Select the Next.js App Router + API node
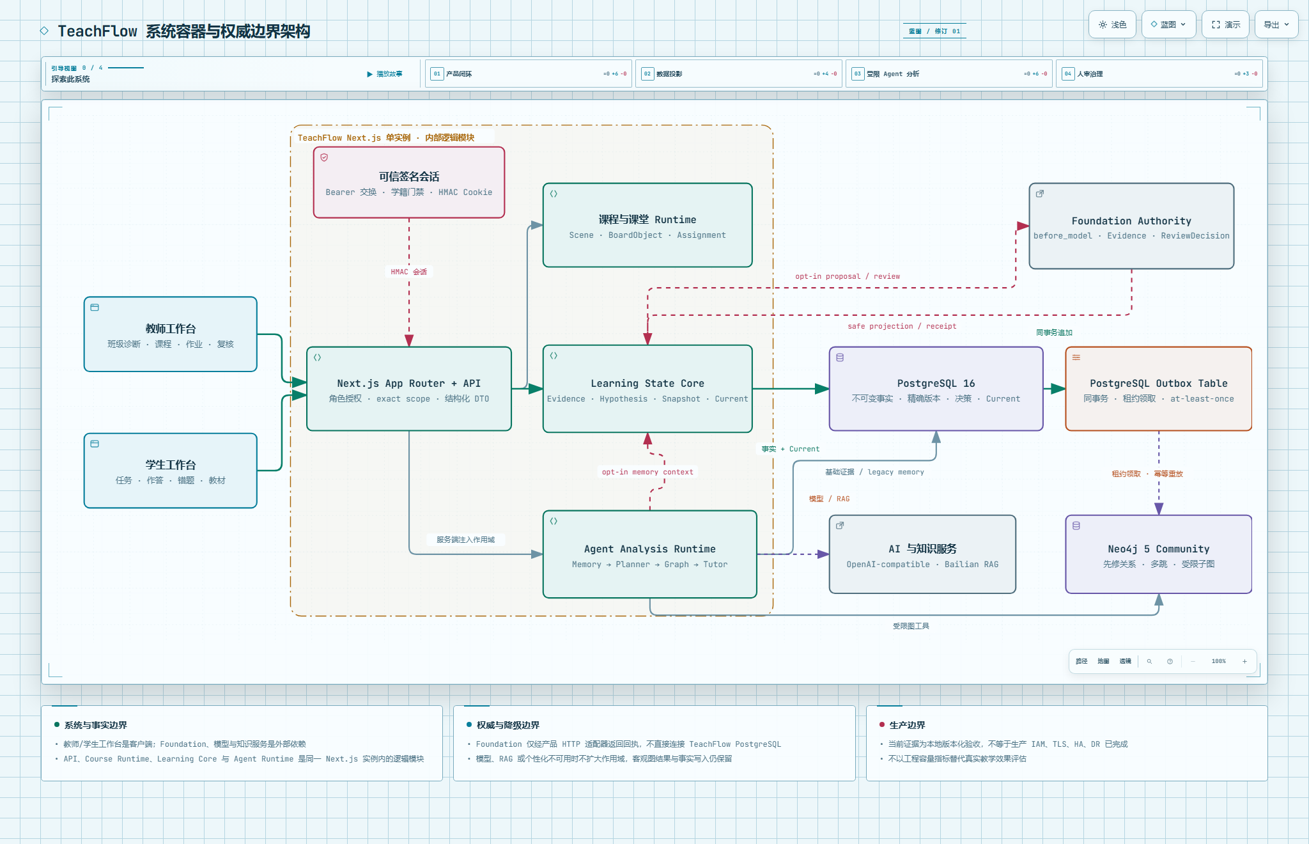The width and height of the screenshot is (1309, 844). [x=409, y=389]
